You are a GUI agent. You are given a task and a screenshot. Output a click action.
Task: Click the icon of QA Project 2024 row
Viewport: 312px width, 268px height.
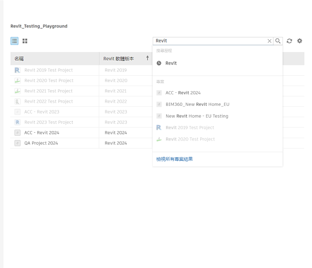(x=18, y=143)
